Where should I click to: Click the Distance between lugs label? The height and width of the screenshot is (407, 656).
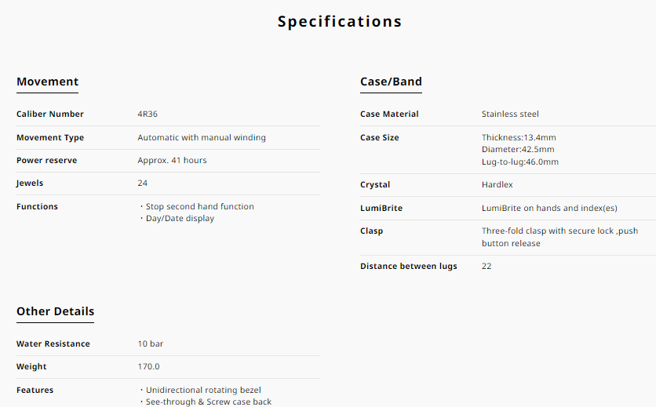pyautogui.click(x=408, y=267)
